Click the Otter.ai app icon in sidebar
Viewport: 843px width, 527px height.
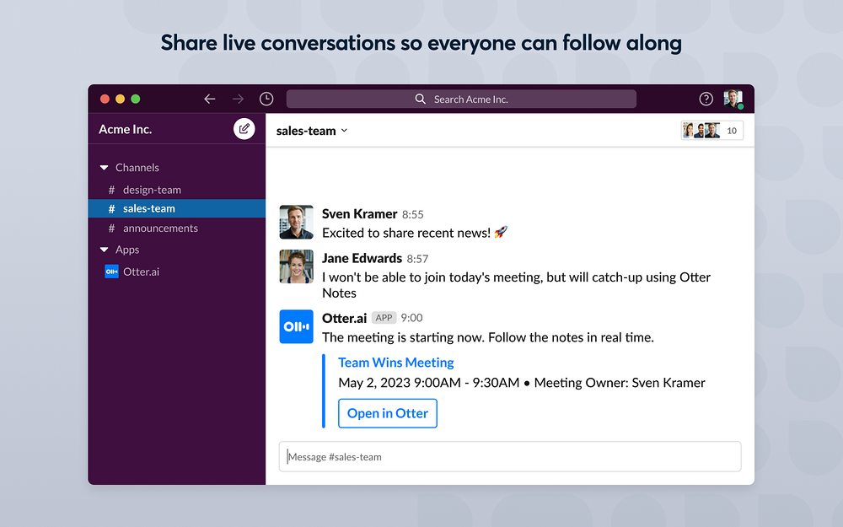click(111, 272)
